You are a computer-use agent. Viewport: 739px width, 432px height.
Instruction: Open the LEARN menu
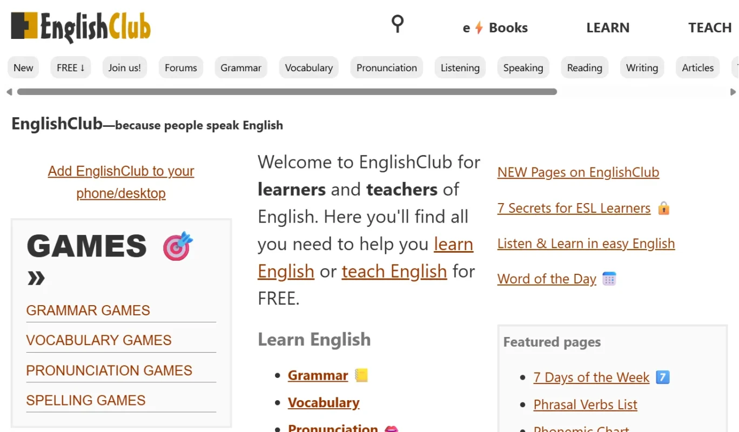[x=608, y=27]
